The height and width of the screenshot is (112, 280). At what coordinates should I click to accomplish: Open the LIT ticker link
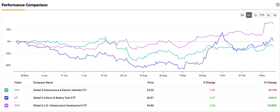pos(16,98)
